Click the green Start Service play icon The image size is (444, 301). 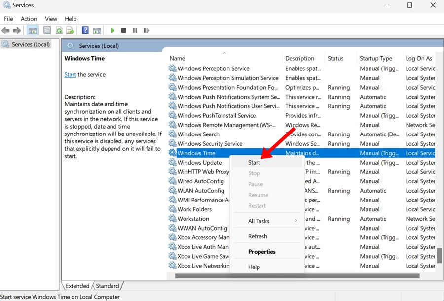112,30
